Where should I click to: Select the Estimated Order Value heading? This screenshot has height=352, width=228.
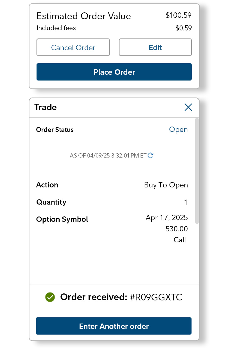point(83,16)
